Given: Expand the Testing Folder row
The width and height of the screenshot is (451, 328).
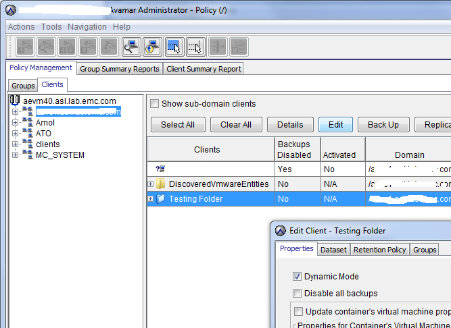Looking at the screenshot, I should coord(150,198).
